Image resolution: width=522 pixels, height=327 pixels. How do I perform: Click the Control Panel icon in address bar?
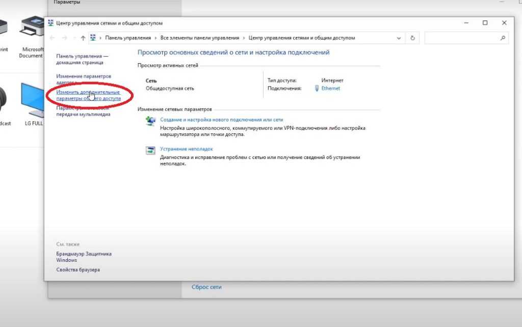[x=93, y=38]
